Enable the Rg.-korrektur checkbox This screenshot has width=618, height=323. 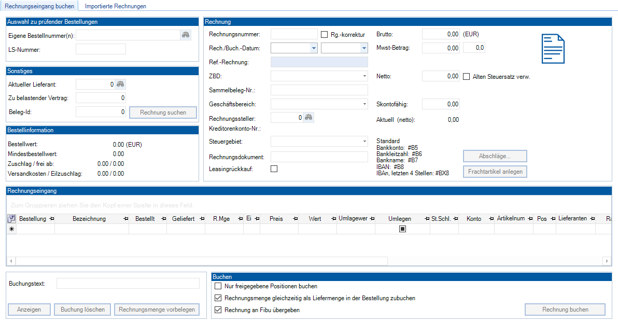point(325,35)
